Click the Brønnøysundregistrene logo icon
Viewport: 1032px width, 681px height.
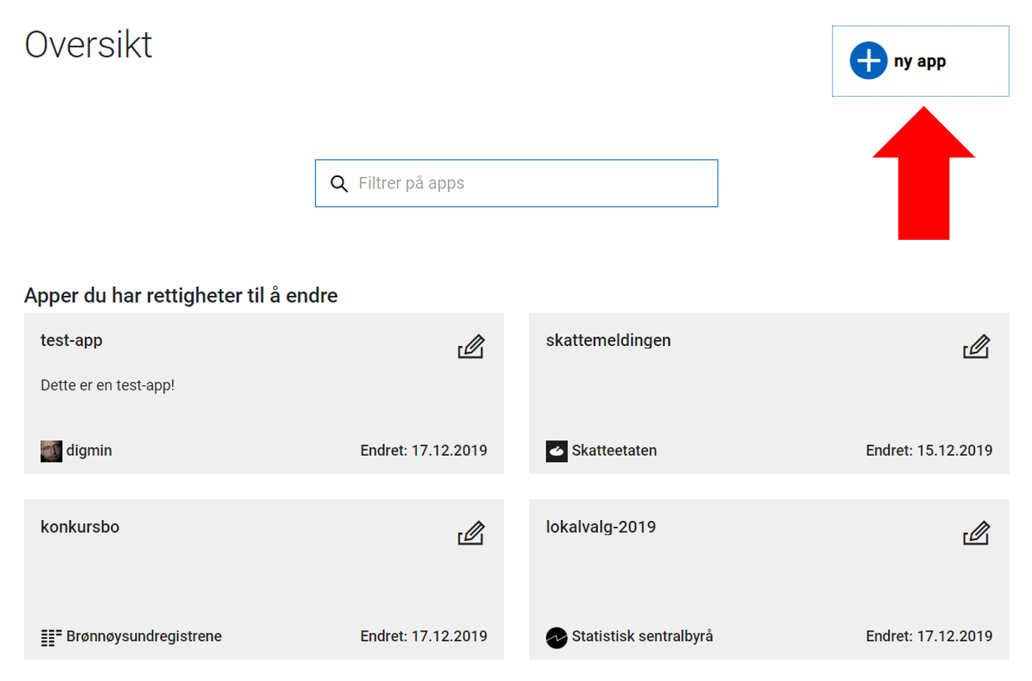tap(51, 637)
